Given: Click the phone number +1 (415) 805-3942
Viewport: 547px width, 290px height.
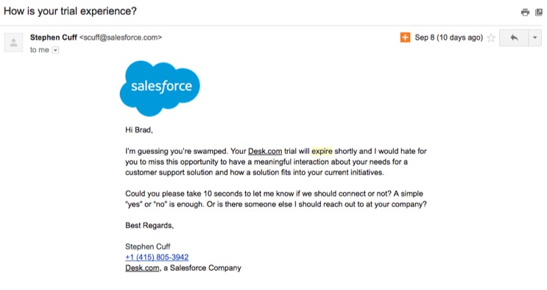Looking at the screenshot, I should (157, 257).
